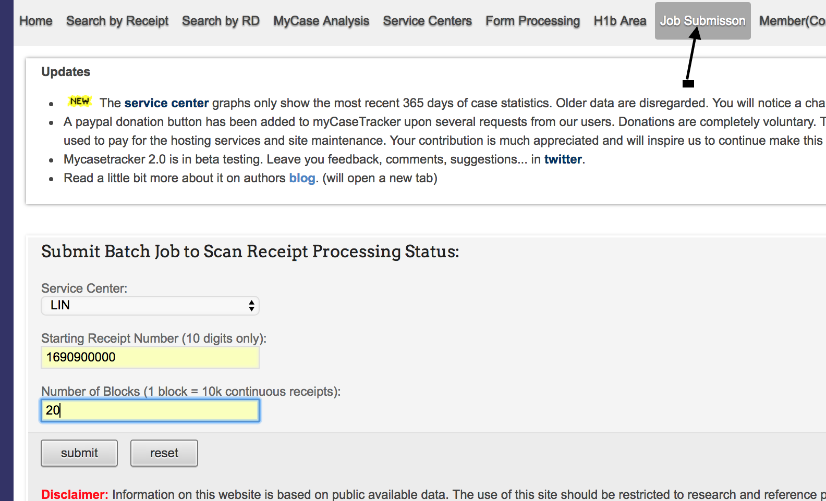Open MyCase Analysis menu item
Screen dimensions: 826x501
(321, 21)
